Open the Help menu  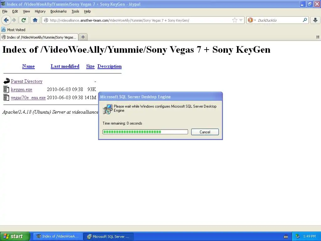click(87, 11)
